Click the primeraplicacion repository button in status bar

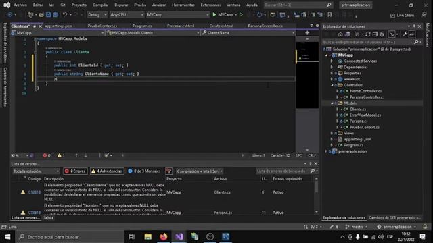pos(396,227)
